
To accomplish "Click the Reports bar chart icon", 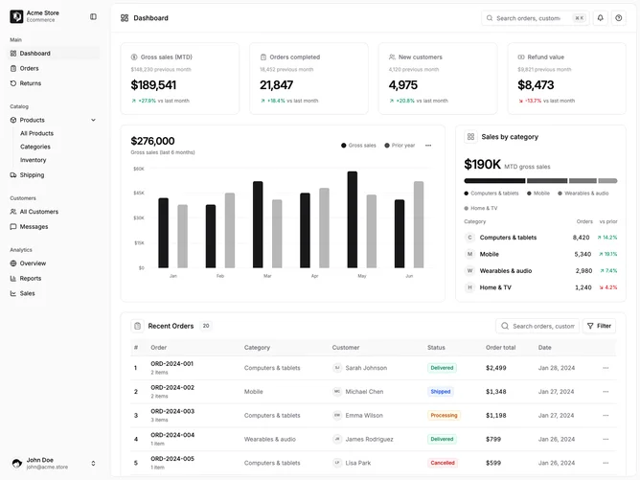I will [x=13, y=279].
